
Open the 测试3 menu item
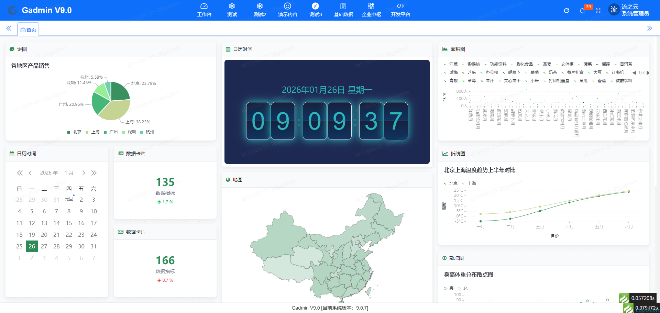click(315, 10)
